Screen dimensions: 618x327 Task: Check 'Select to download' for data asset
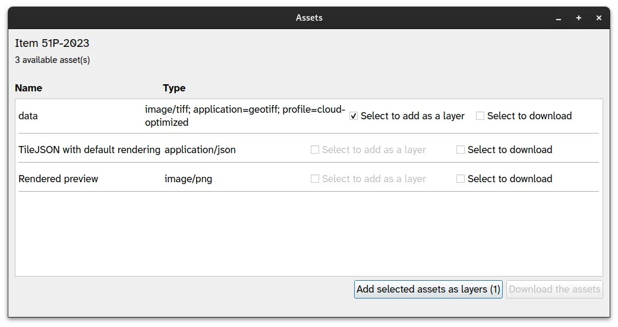tap(480, 116)
